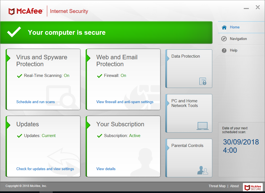Click the Updates Current status

[49, 136]
